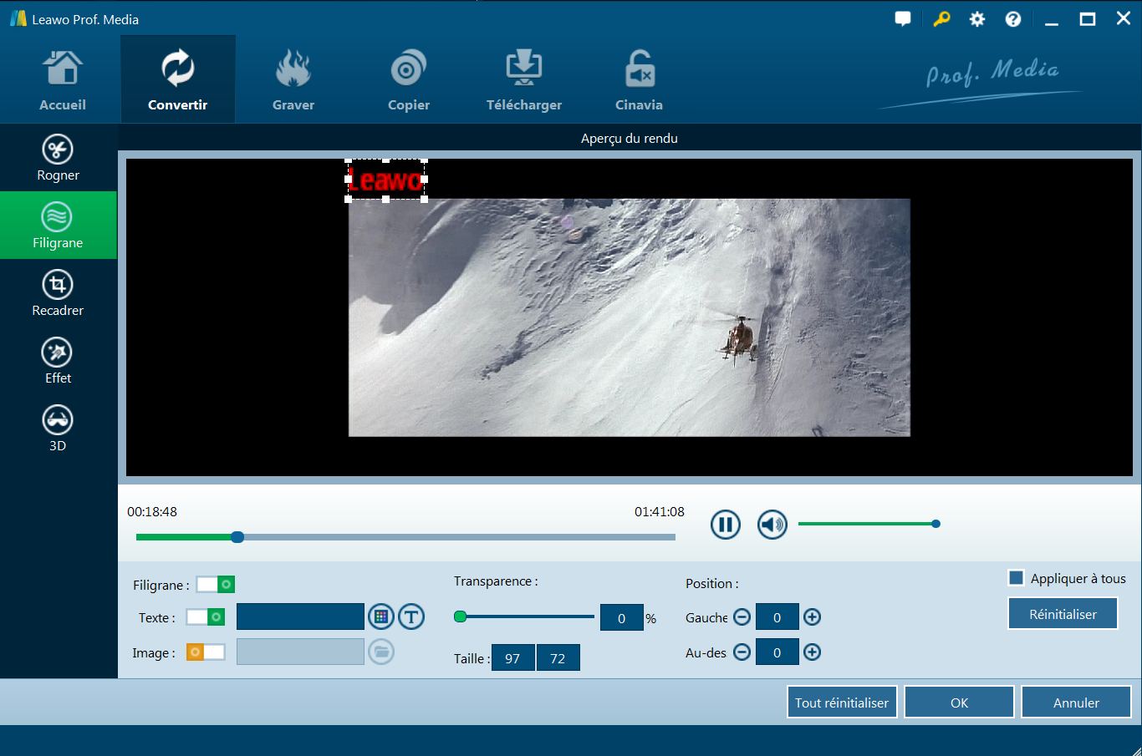This screenshot has width=1142, height=756.
Task: Open the Effet panel
Action: (58, 361)
